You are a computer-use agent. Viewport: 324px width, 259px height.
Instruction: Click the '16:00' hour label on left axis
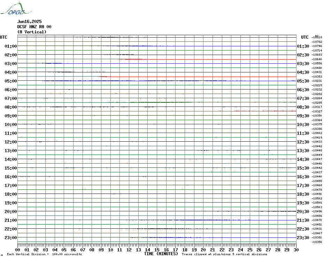point(11,177)
